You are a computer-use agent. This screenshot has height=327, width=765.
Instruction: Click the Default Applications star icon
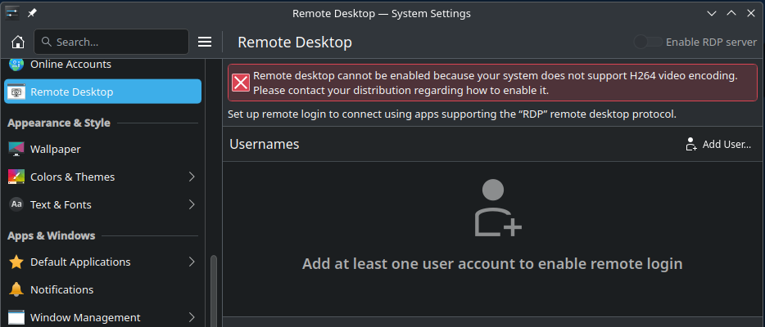coord(16,262)
